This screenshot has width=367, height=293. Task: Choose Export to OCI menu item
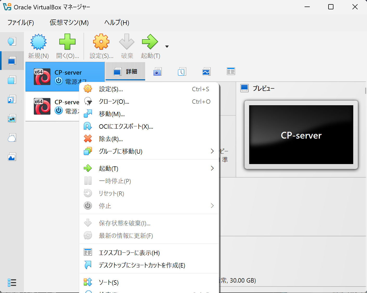tap(149, 127)
